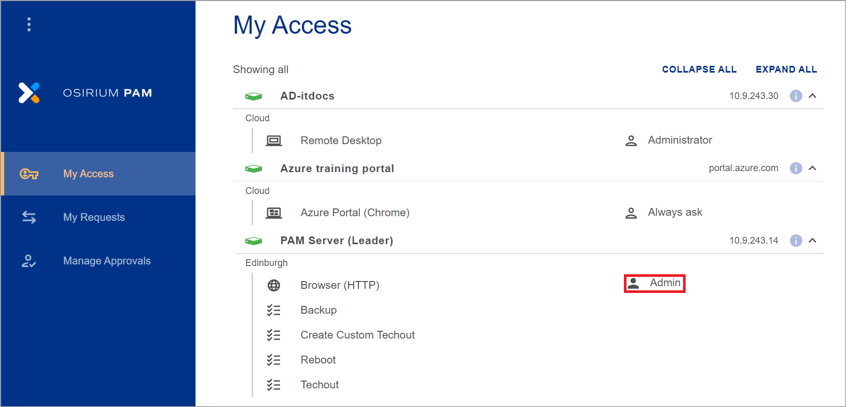This screenshot has height=407, width=849.
Task: Open the three-dot menu in the sidebar
Action: 29,24
